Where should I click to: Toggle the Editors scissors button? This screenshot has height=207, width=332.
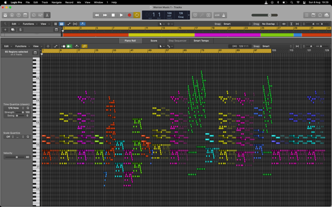click(x=47, y=15)
